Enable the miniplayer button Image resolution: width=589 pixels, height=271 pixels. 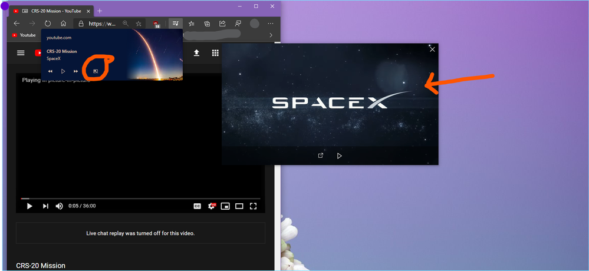(x=225, y=206)
